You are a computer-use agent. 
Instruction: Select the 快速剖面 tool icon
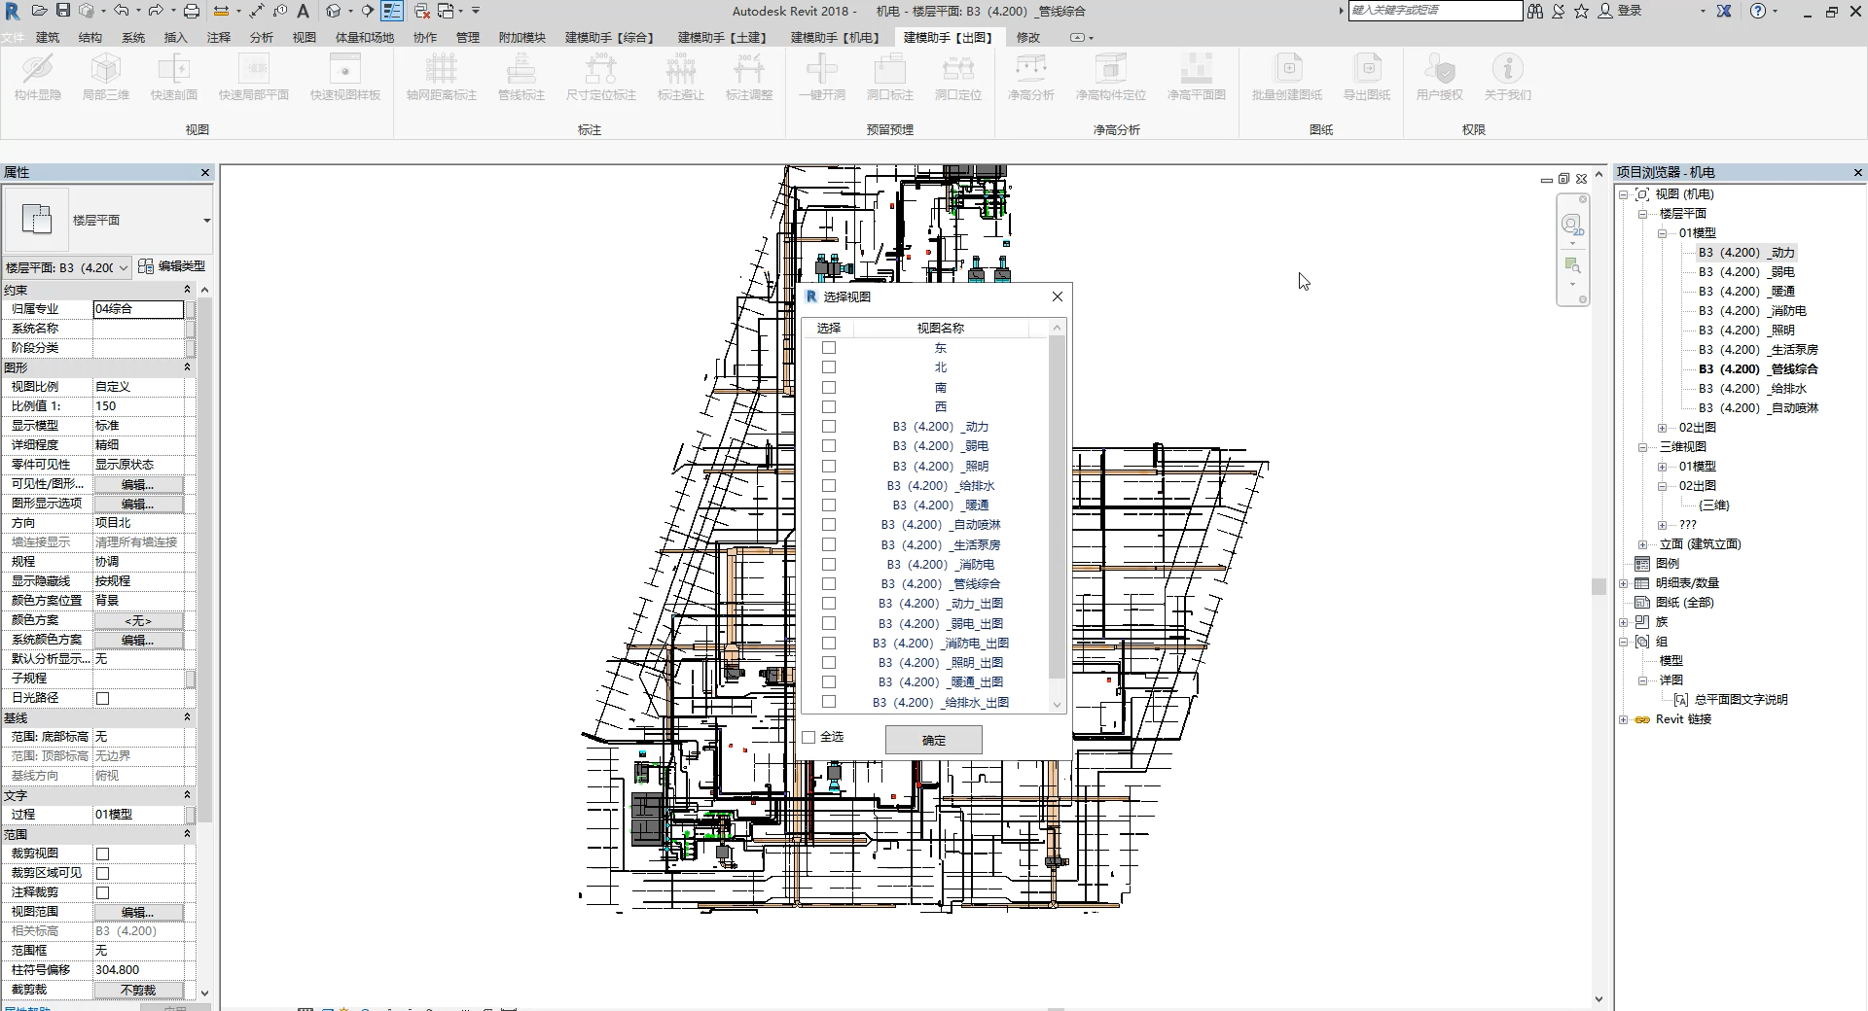pyautogui.click(x=174, y=70)
